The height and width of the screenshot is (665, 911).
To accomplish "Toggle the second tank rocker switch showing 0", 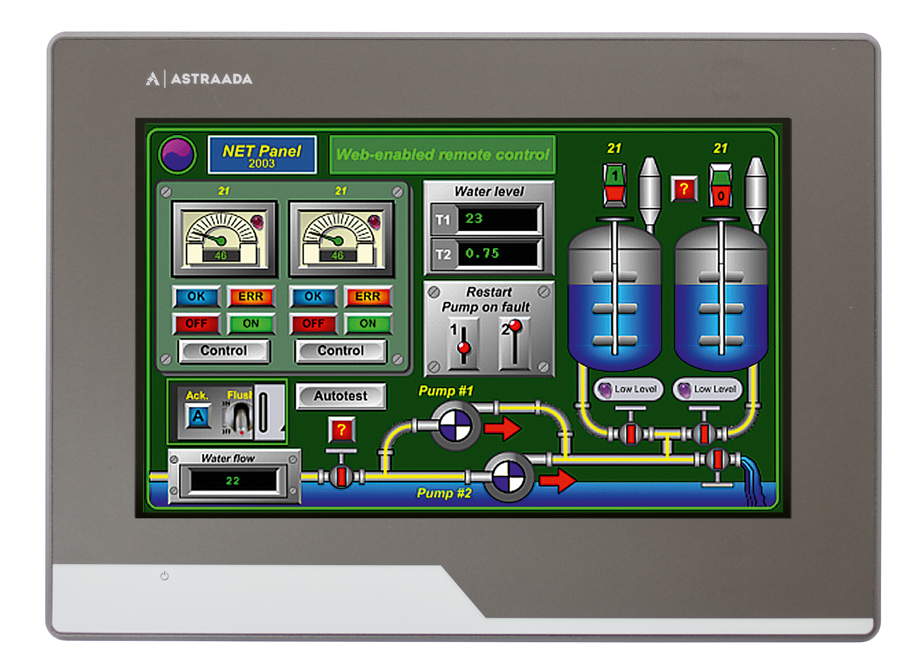I will [x=720, y=185].
